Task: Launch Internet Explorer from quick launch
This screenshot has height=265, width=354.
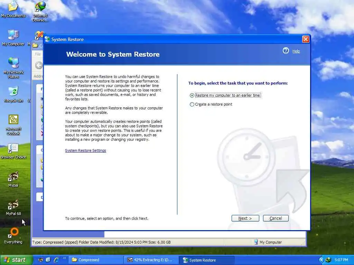Action: click(x=56, y=260)
